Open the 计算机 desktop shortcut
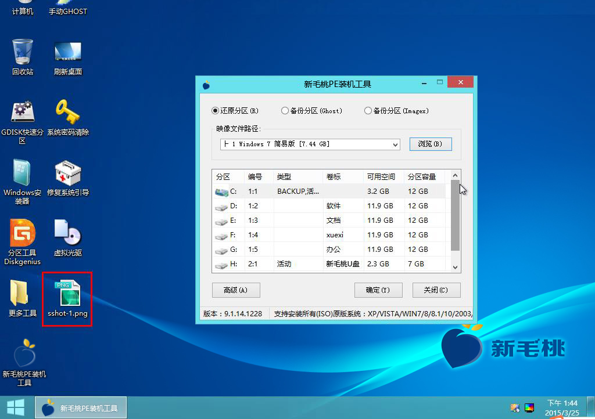 (x=23, y=8)
